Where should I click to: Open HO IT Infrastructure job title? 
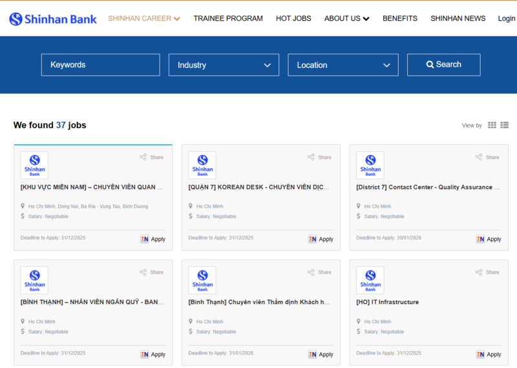tap(387, 302)
